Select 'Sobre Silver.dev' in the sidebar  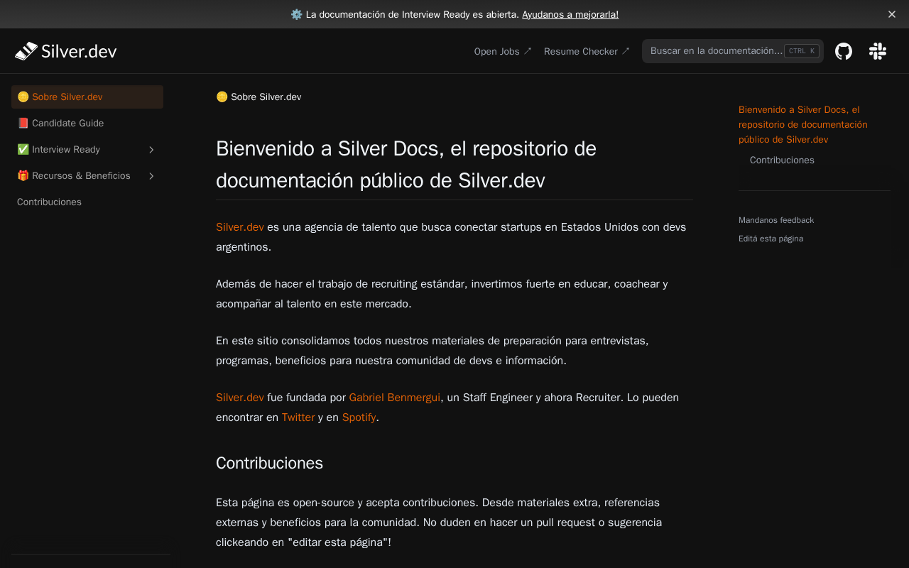click(87, 97)
